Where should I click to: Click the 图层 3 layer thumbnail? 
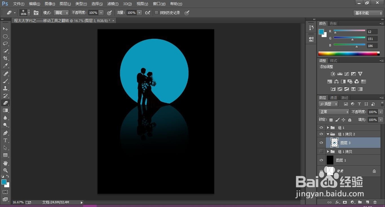click(334, 142)
